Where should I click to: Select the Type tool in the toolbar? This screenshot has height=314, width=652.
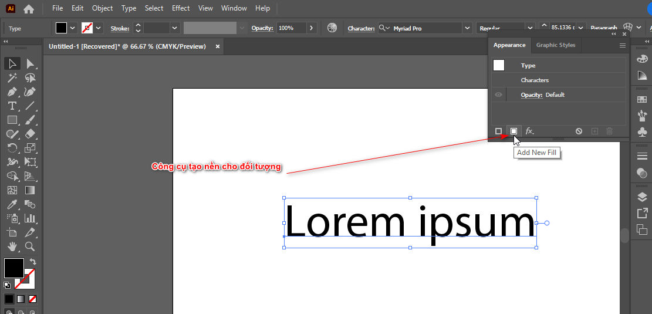coord(12,106)
